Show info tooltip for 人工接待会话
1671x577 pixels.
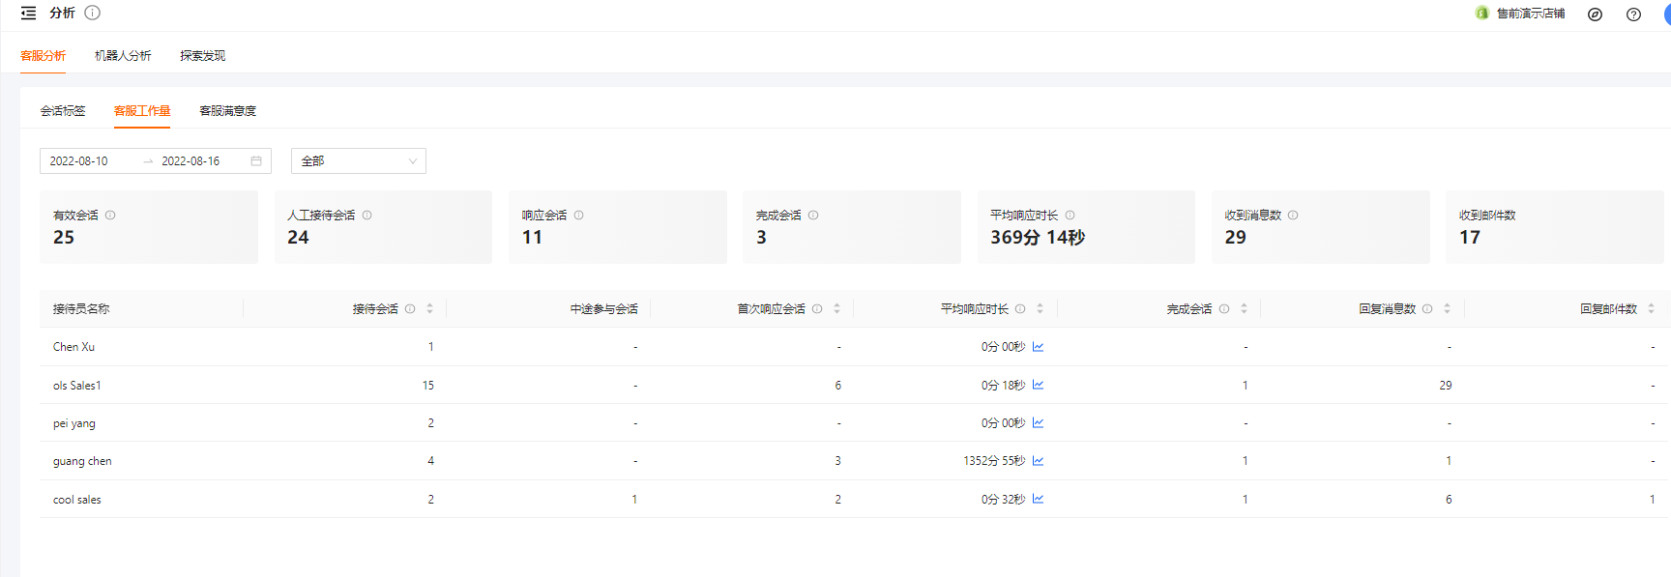click(x=367, y=216)
